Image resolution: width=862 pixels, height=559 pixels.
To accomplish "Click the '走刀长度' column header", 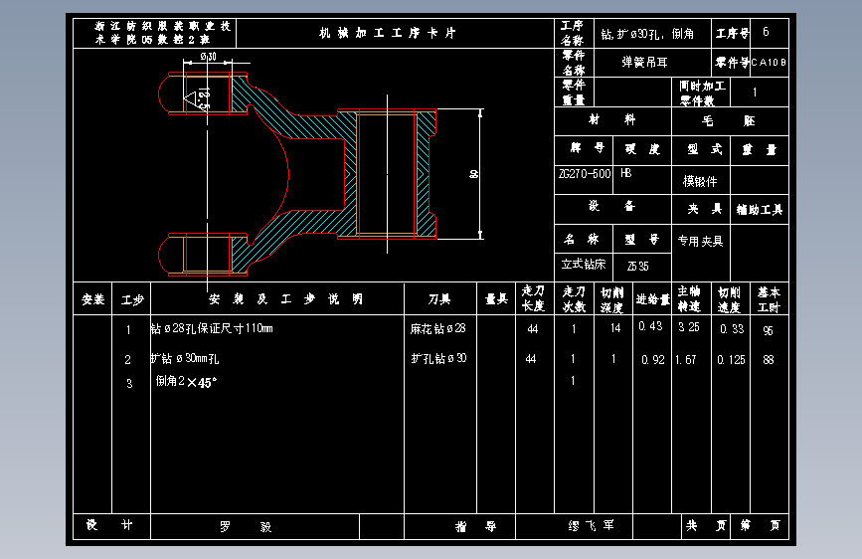I will click(x=533, y=298).
